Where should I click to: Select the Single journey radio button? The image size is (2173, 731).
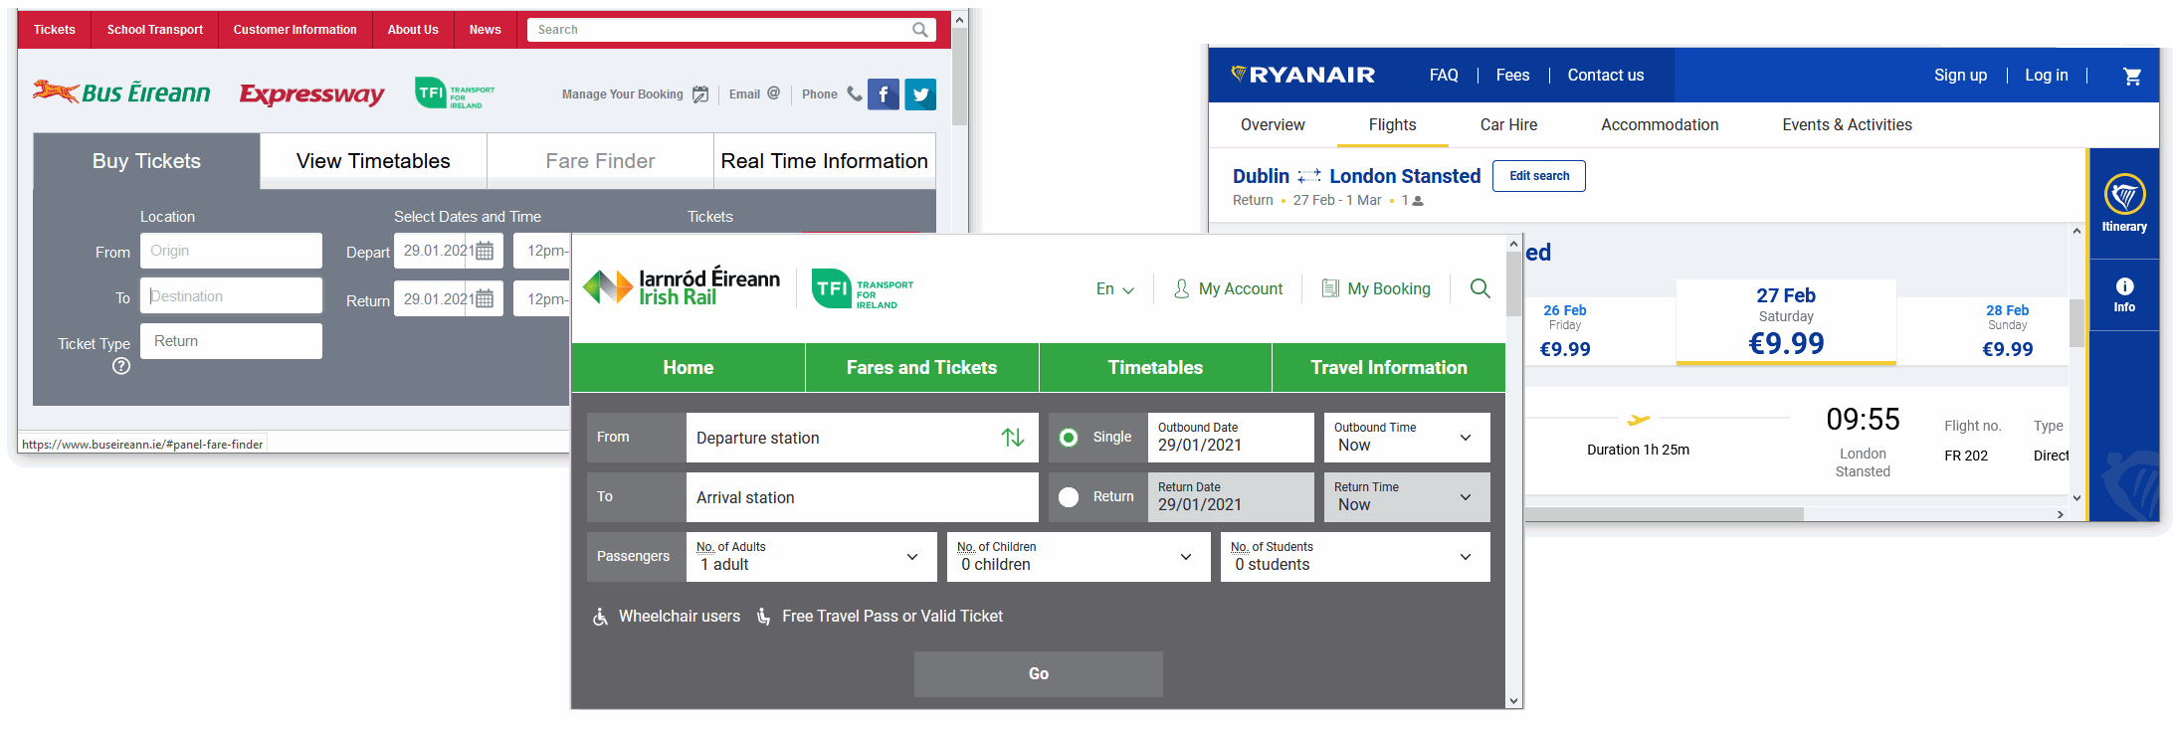(1069, 438)
